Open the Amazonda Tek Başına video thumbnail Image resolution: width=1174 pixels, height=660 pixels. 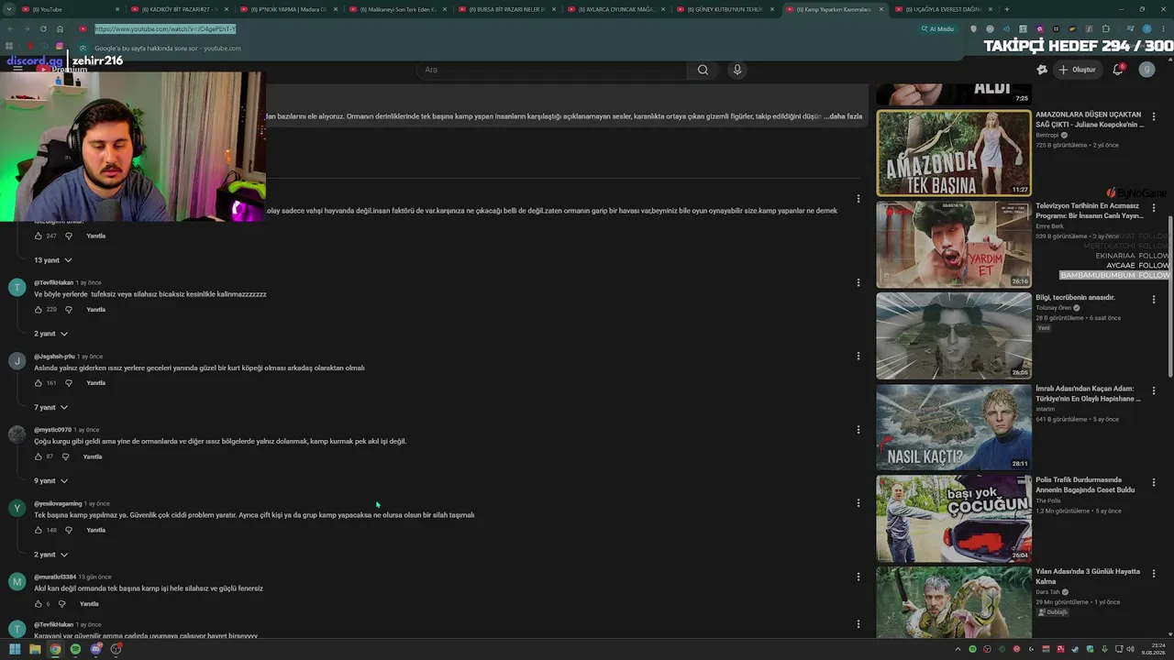954,153
